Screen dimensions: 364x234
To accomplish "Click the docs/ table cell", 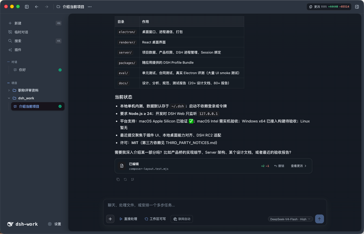I will point(127,83).
